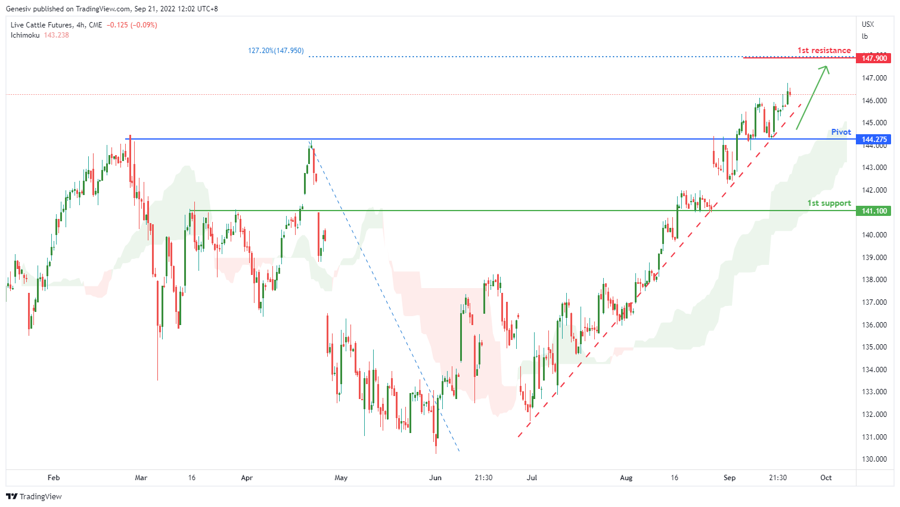Click the Apr date on the time axis

[247, 478]
